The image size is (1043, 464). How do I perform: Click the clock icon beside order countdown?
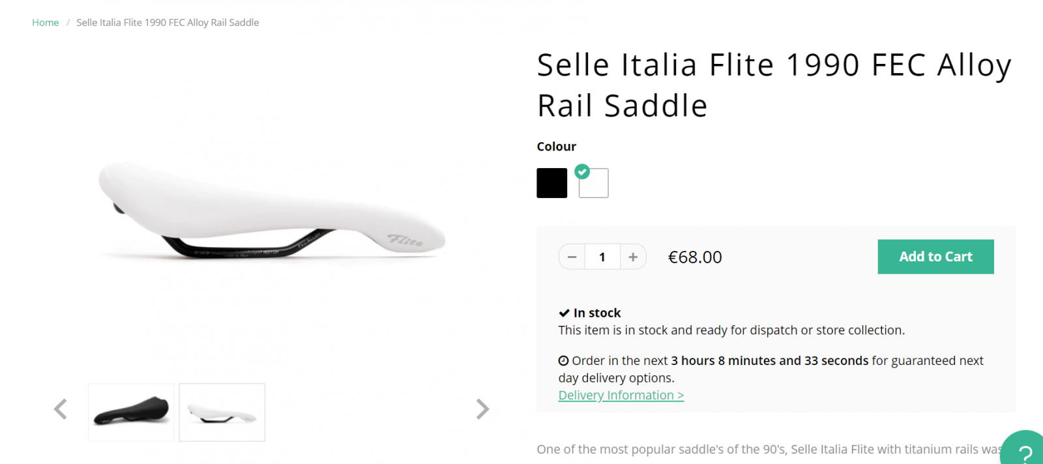click(x=563, y=361)
